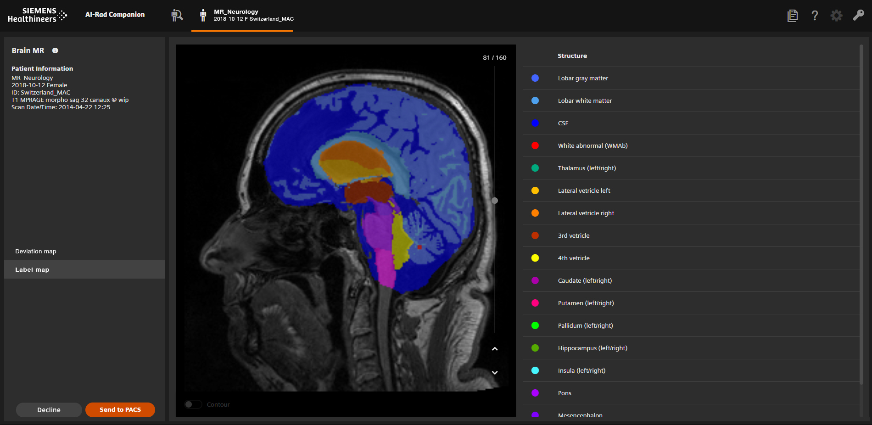Go to previous slice with up chevron

coord(495,349)
